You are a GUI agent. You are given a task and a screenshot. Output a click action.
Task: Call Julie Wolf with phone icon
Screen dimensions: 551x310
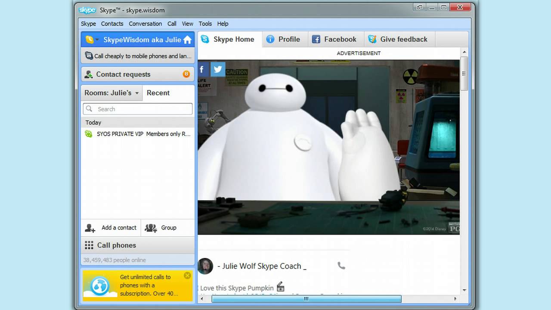[x=341, y=266]
